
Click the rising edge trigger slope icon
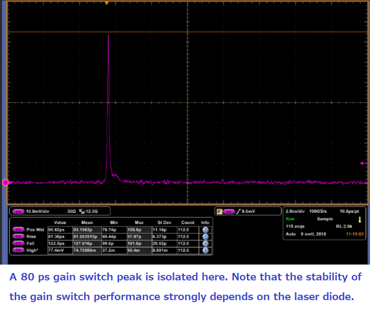(239, 212)
